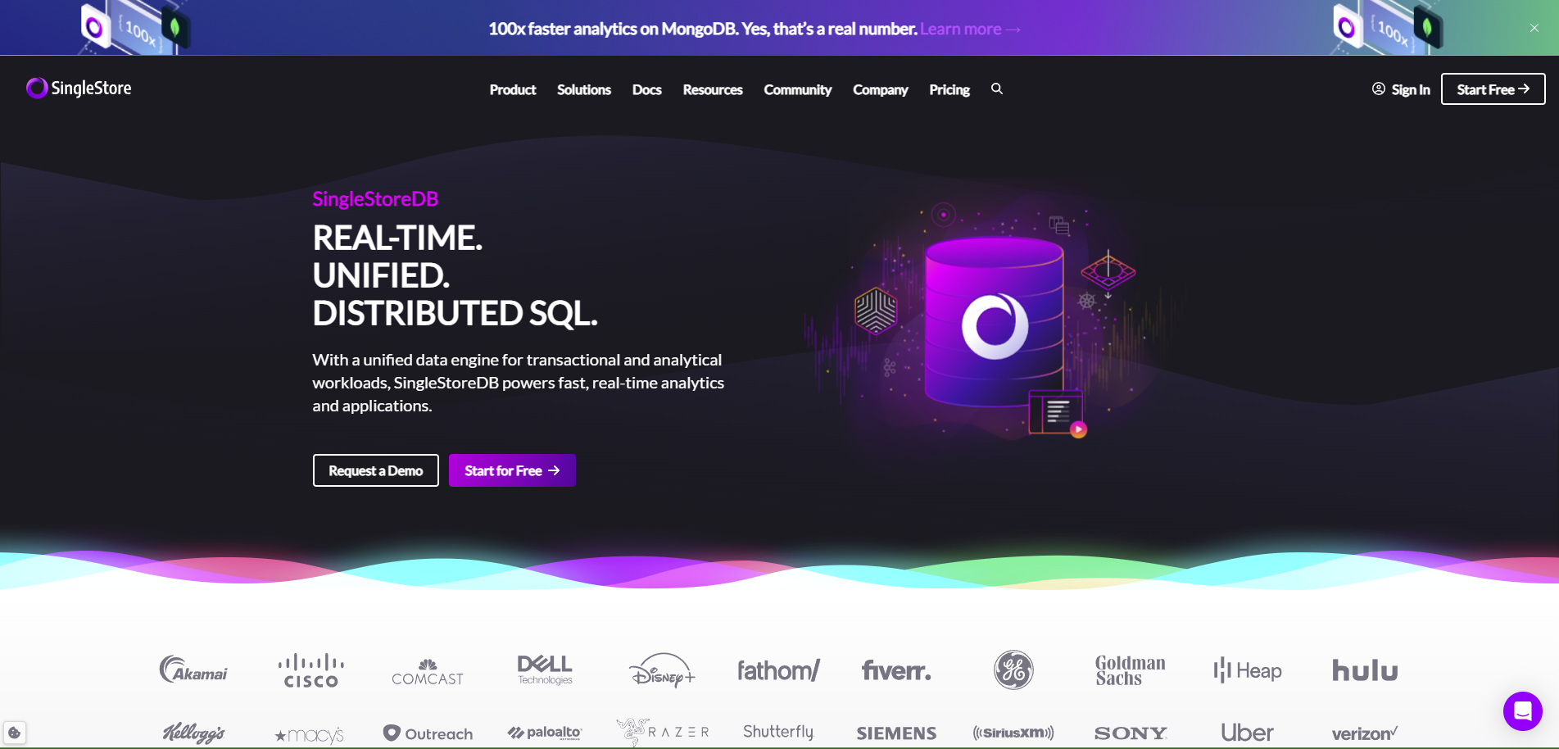
Task: Click the Sign In link
Action: [1411, 89]
